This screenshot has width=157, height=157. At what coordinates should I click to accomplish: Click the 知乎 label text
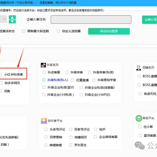[102, 129]
